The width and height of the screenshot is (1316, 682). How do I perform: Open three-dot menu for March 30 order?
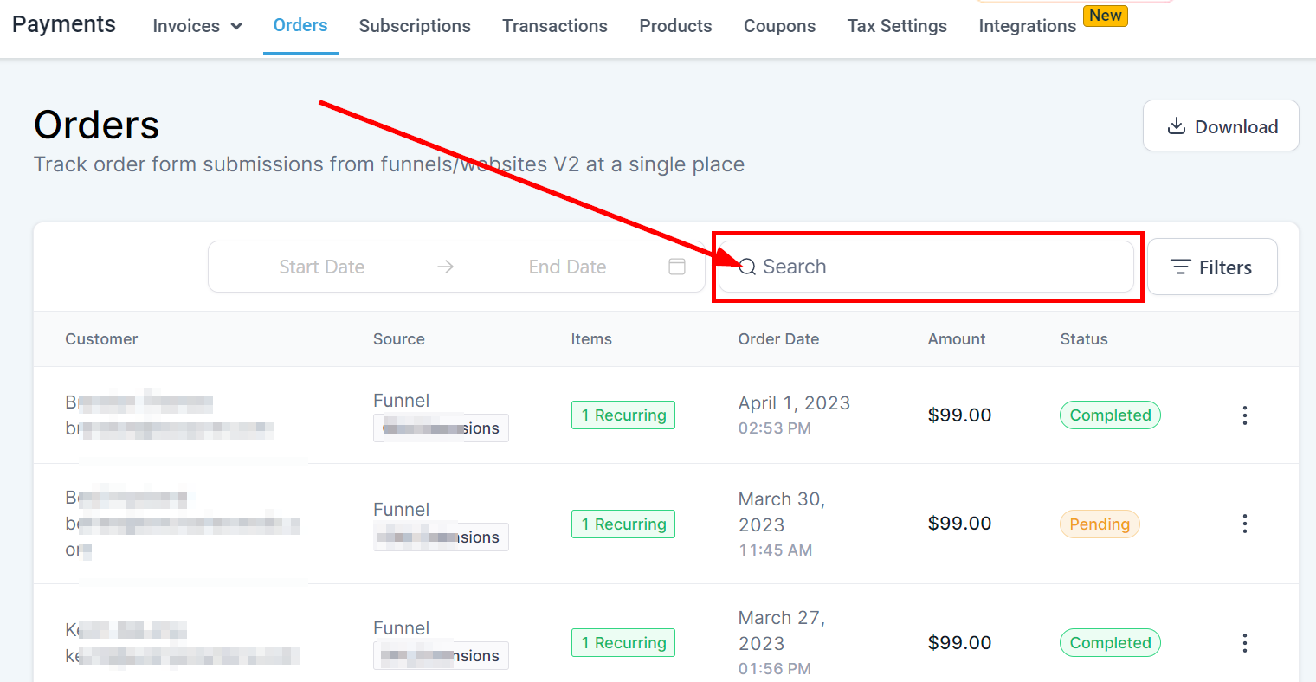pyautogui.click(x=1244, y=524)
